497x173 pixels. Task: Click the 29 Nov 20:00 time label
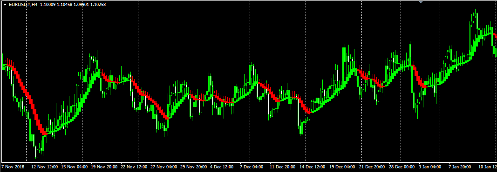[x=193, y=166]
